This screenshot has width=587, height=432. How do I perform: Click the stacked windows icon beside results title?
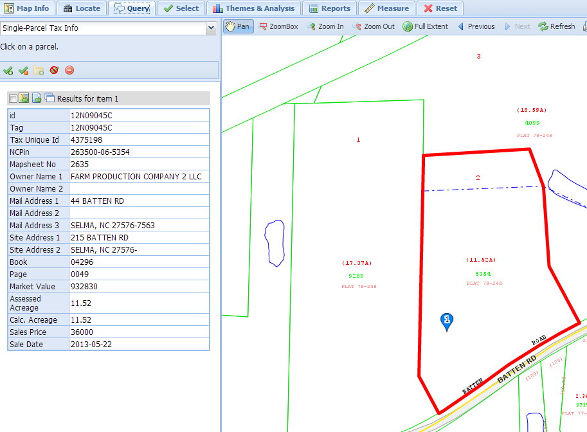coord(50,98)
